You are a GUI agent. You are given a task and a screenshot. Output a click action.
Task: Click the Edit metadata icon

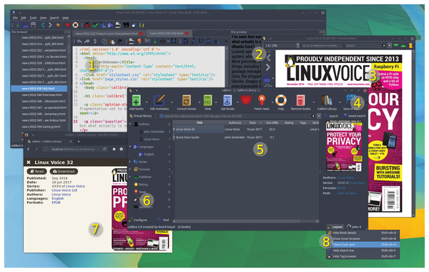(x=159, y=100)
